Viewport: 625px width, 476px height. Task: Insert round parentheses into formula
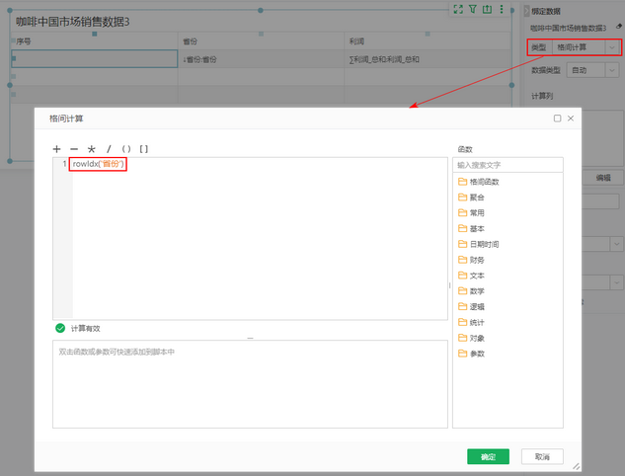(x=126, y=149)
